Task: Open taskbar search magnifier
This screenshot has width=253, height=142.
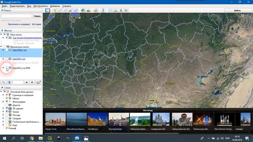Action: tap(13, 138)
